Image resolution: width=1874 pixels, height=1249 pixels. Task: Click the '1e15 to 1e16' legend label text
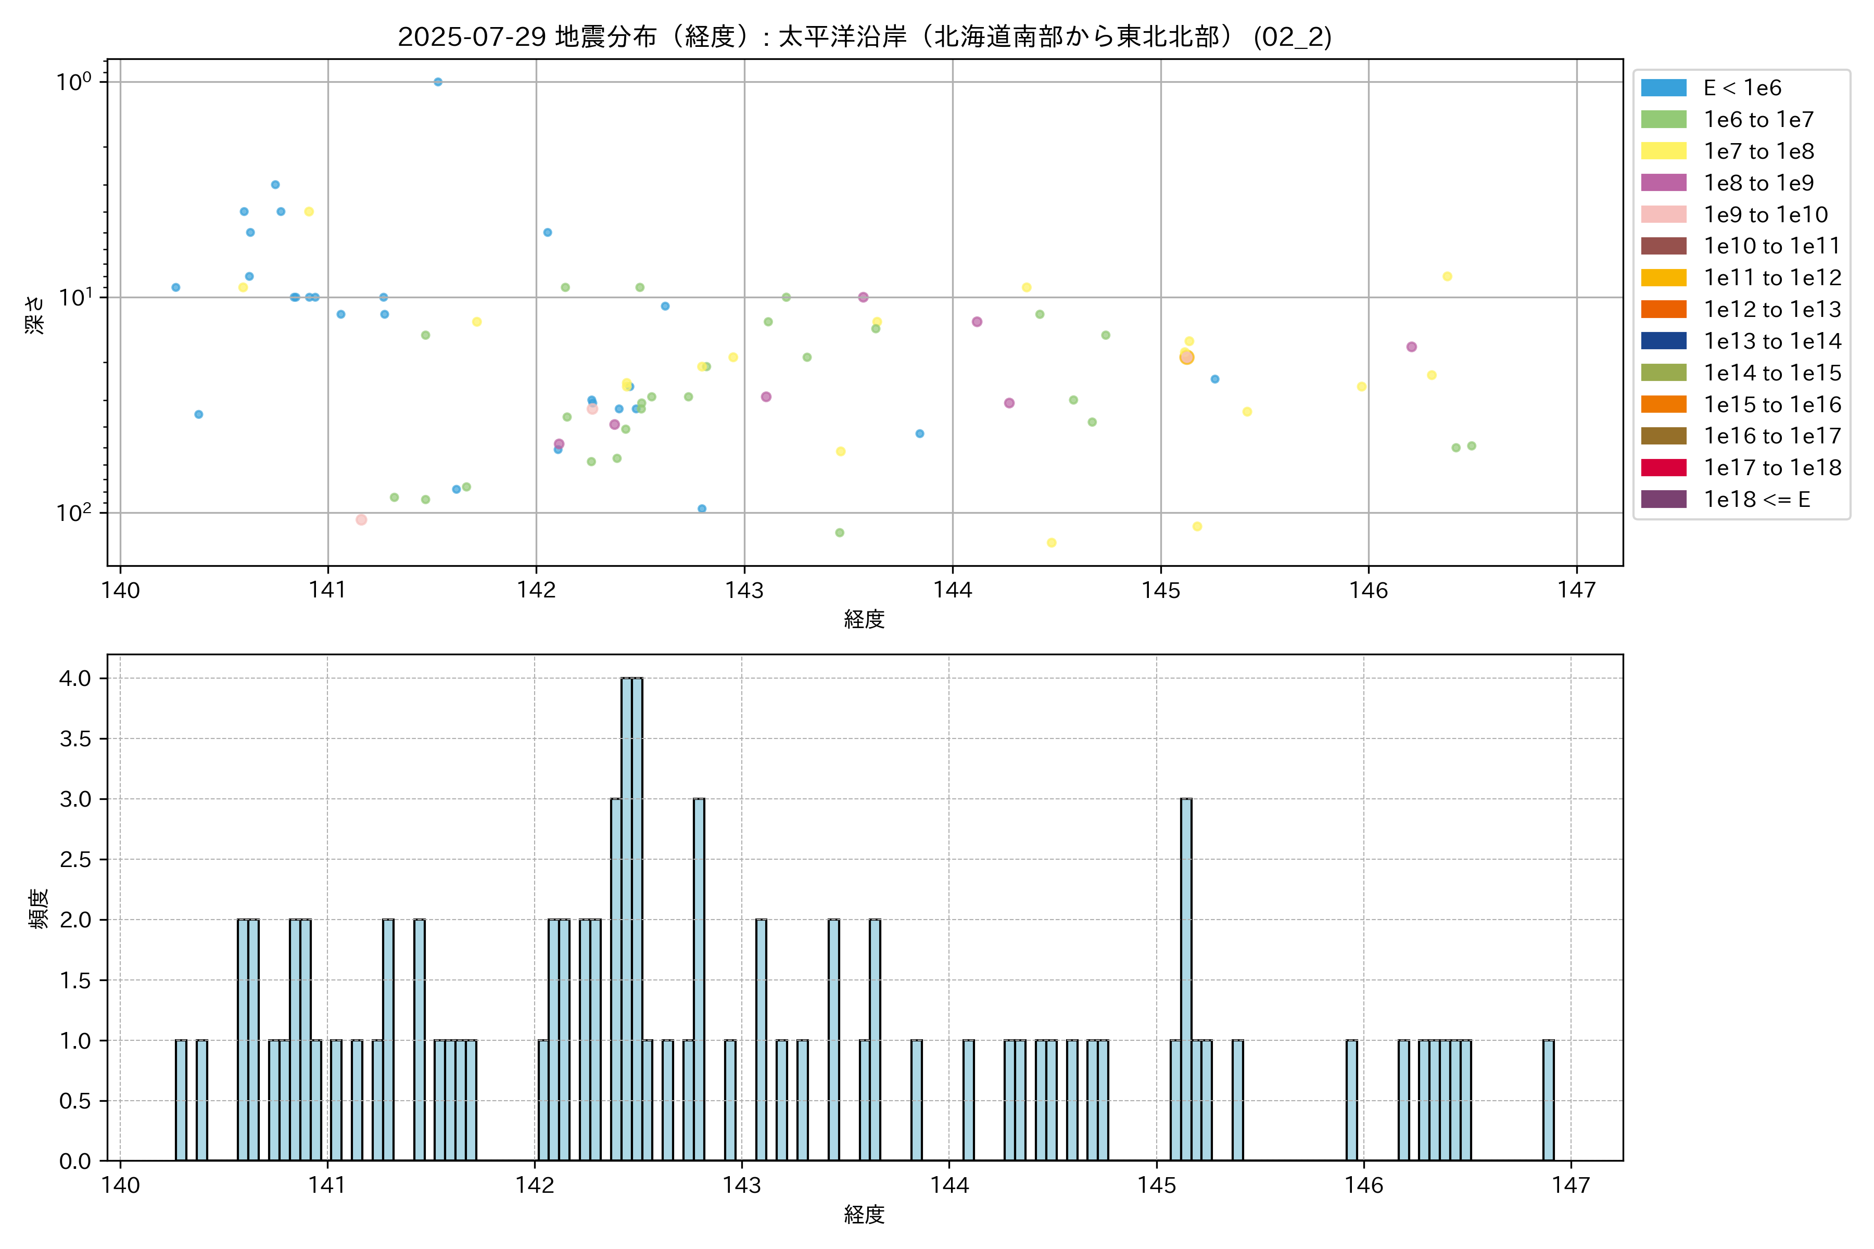[1772, 405]
